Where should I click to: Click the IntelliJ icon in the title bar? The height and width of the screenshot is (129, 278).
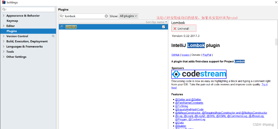click(x=4, y=3)
